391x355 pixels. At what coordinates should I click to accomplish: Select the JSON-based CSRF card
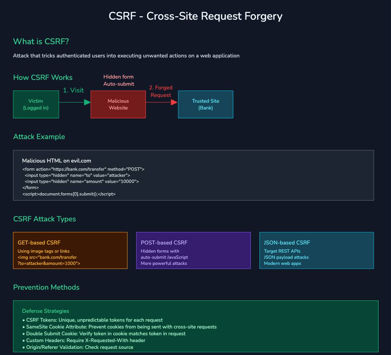click(x=316, y=250)
